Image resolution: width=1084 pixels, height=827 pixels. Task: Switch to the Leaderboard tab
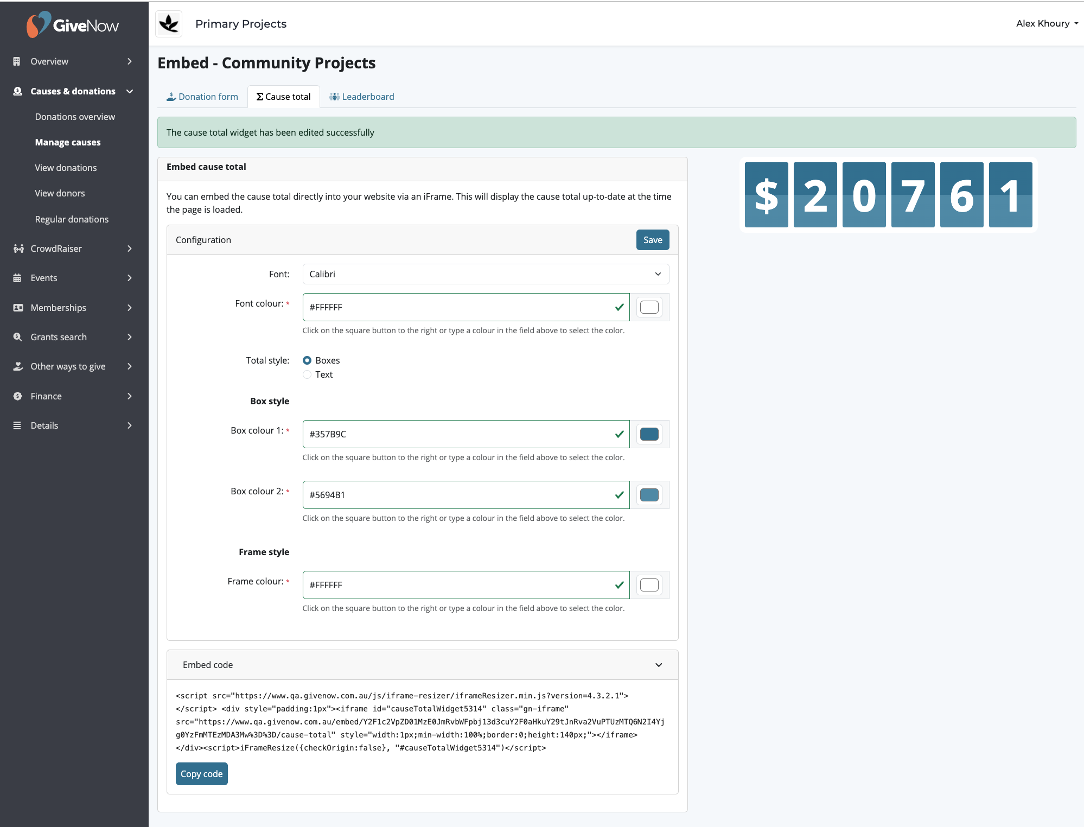(362, 97)
